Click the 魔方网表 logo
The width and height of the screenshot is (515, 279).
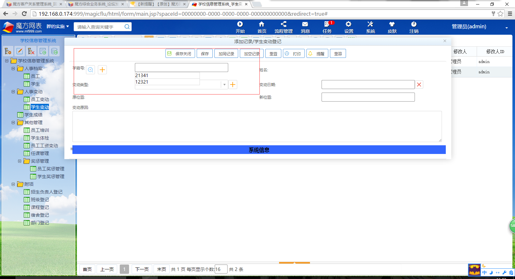pyautogui.click(x=22, y=27)
